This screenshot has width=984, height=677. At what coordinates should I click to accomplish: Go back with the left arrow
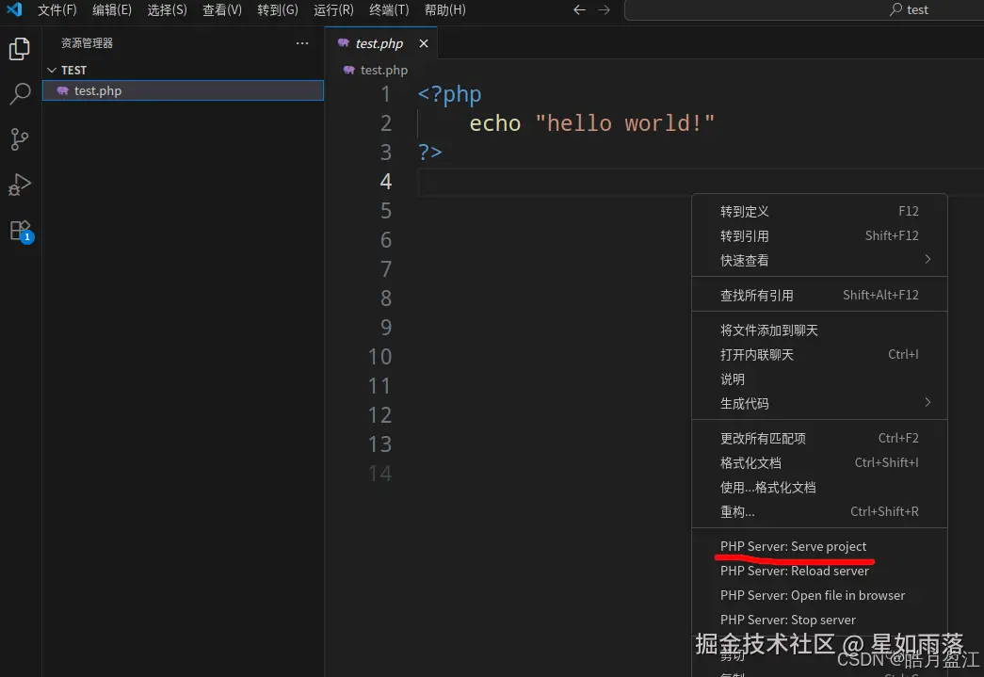coord(579,9)
